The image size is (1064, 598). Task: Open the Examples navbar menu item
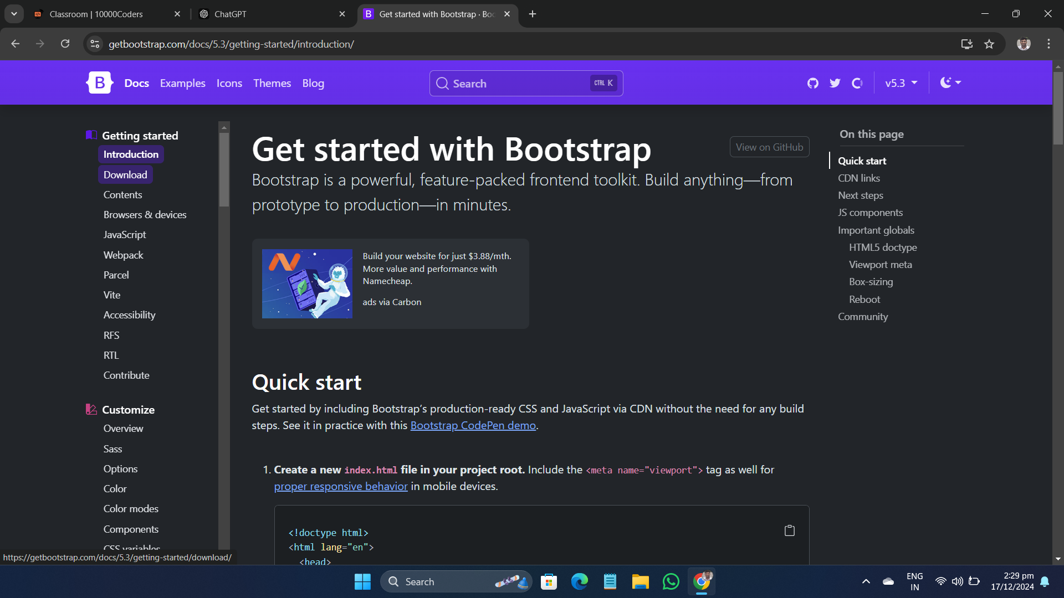[182, 83]
